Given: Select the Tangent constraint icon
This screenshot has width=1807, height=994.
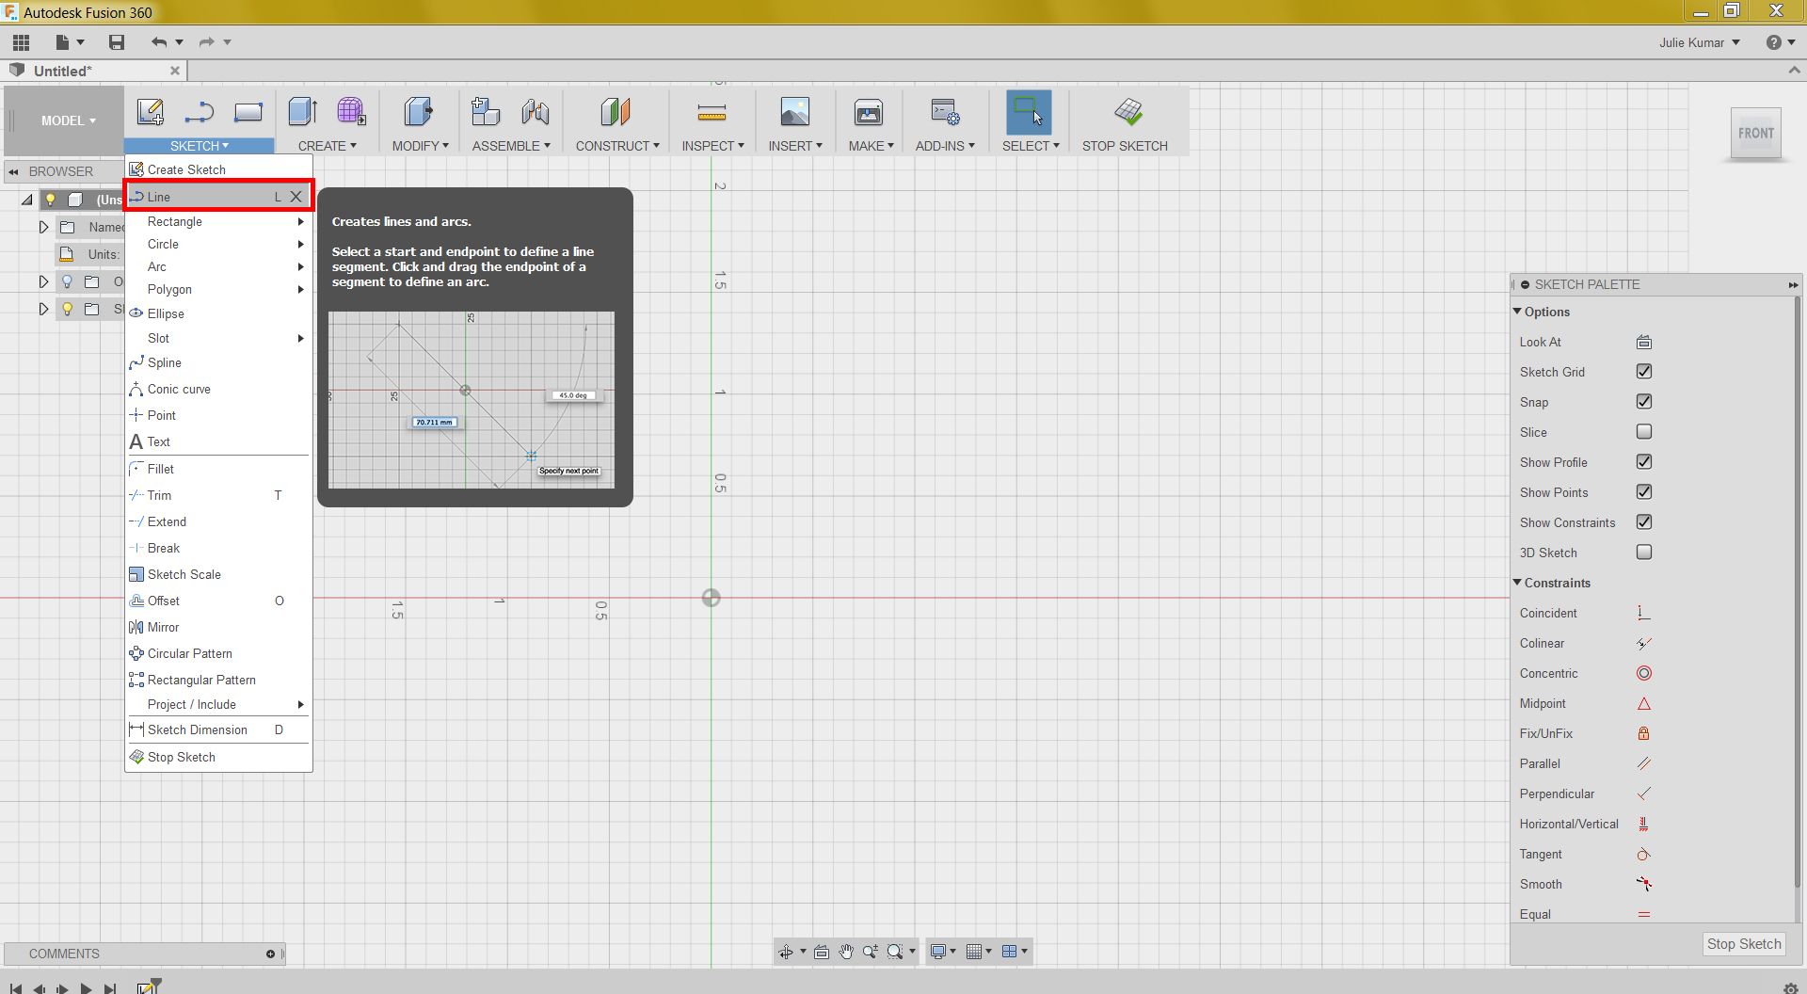Looking at the screenshot, I should (1643, 854).
